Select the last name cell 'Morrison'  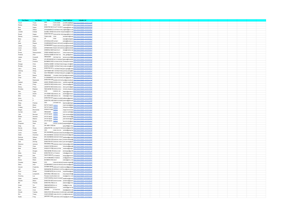(38, 114)
